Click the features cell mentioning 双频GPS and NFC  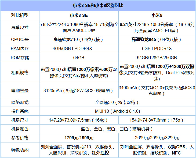pos(157,150)
